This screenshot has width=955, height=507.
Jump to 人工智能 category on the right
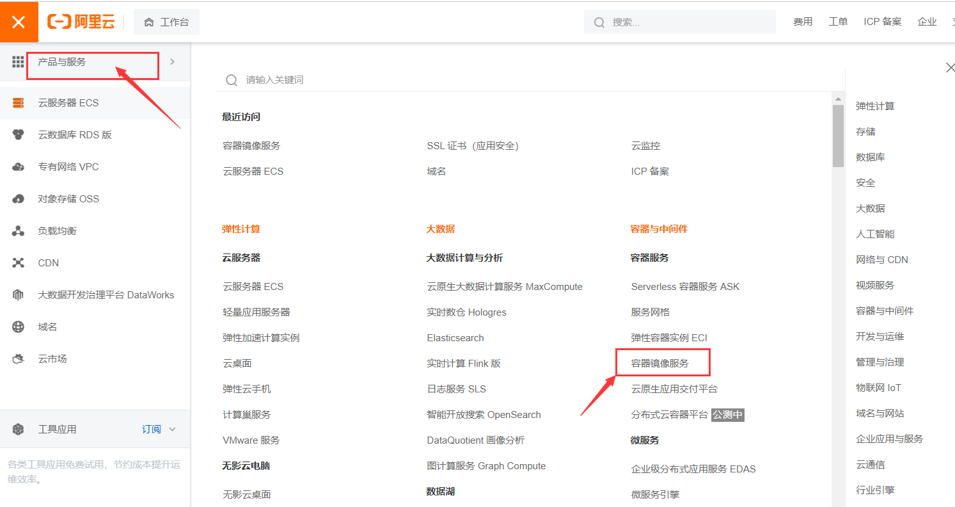(875, 234)
